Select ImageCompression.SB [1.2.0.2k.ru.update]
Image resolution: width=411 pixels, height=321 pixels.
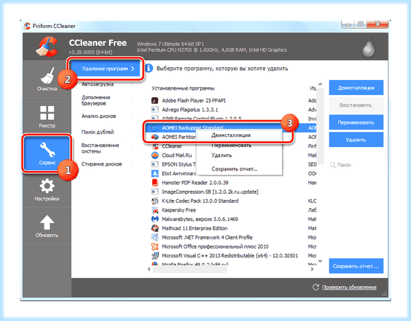point(210,192)
